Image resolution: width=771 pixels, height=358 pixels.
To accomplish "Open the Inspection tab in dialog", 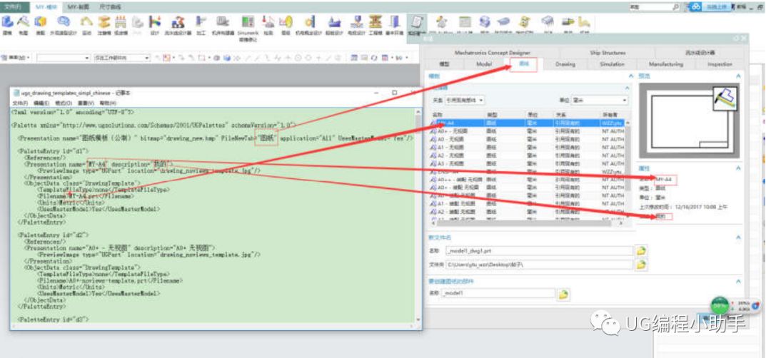I will pos(720,64).
